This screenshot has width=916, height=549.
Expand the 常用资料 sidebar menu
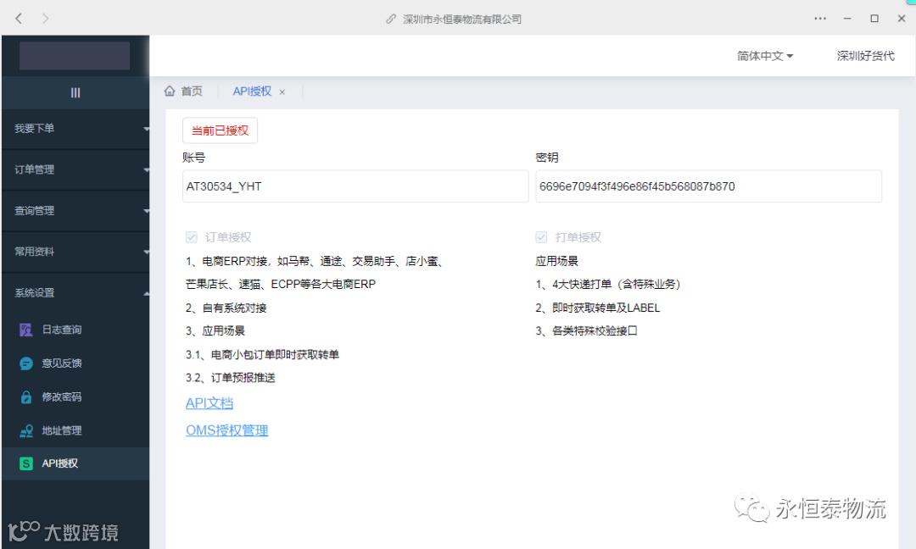pyautogui.click(x=75, y=252)
